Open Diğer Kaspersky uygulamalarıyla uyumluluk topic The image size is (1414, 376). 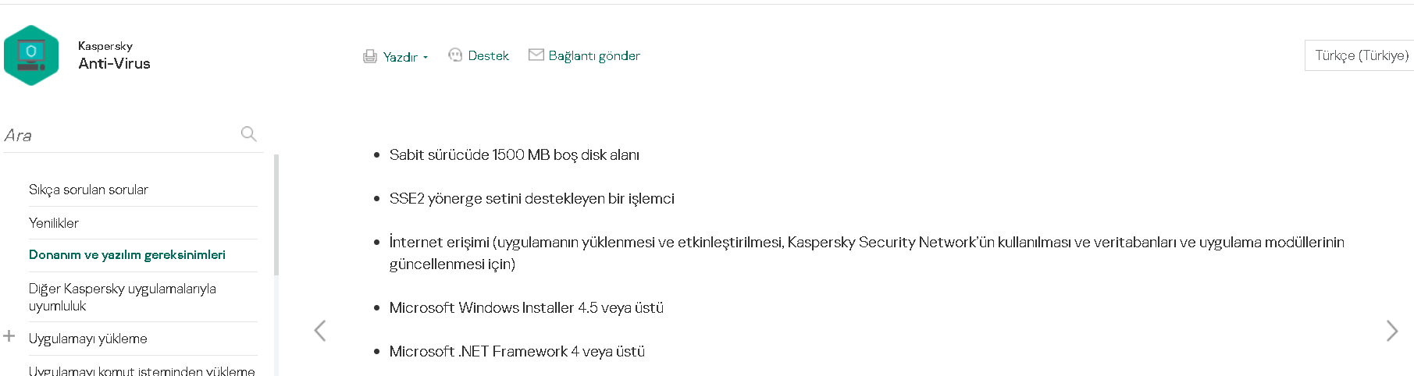pos(123,297)
